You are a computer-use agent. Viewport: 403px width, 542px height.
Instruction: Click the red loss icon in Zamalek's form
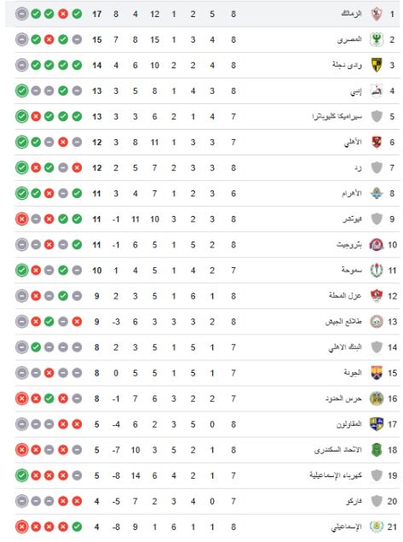tap(63, 15)
